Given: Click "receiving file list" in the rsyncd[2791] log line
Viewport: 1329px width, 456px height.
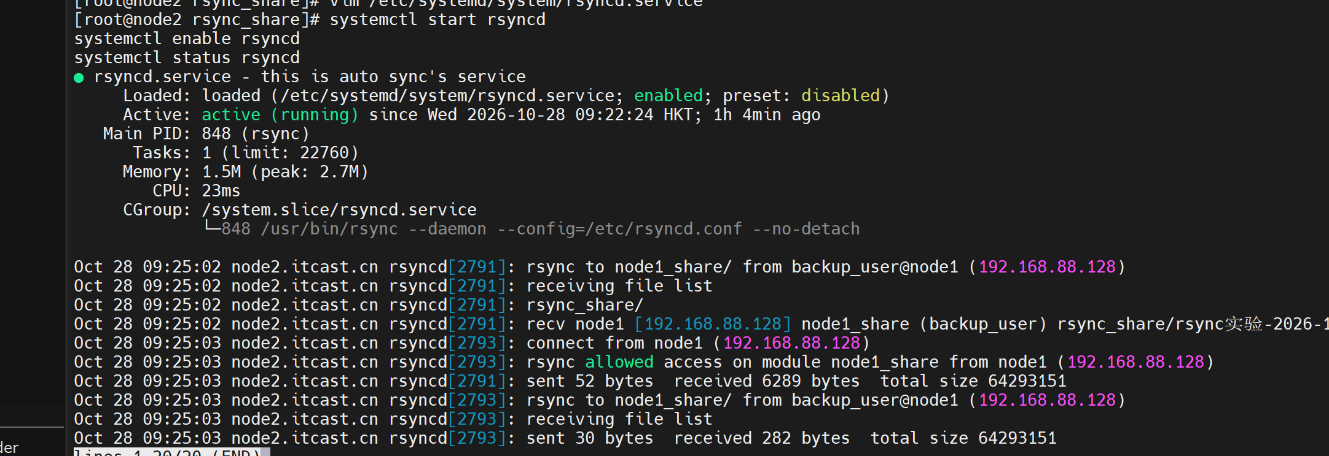Looking at the screenshot, I should coord(619,286).
